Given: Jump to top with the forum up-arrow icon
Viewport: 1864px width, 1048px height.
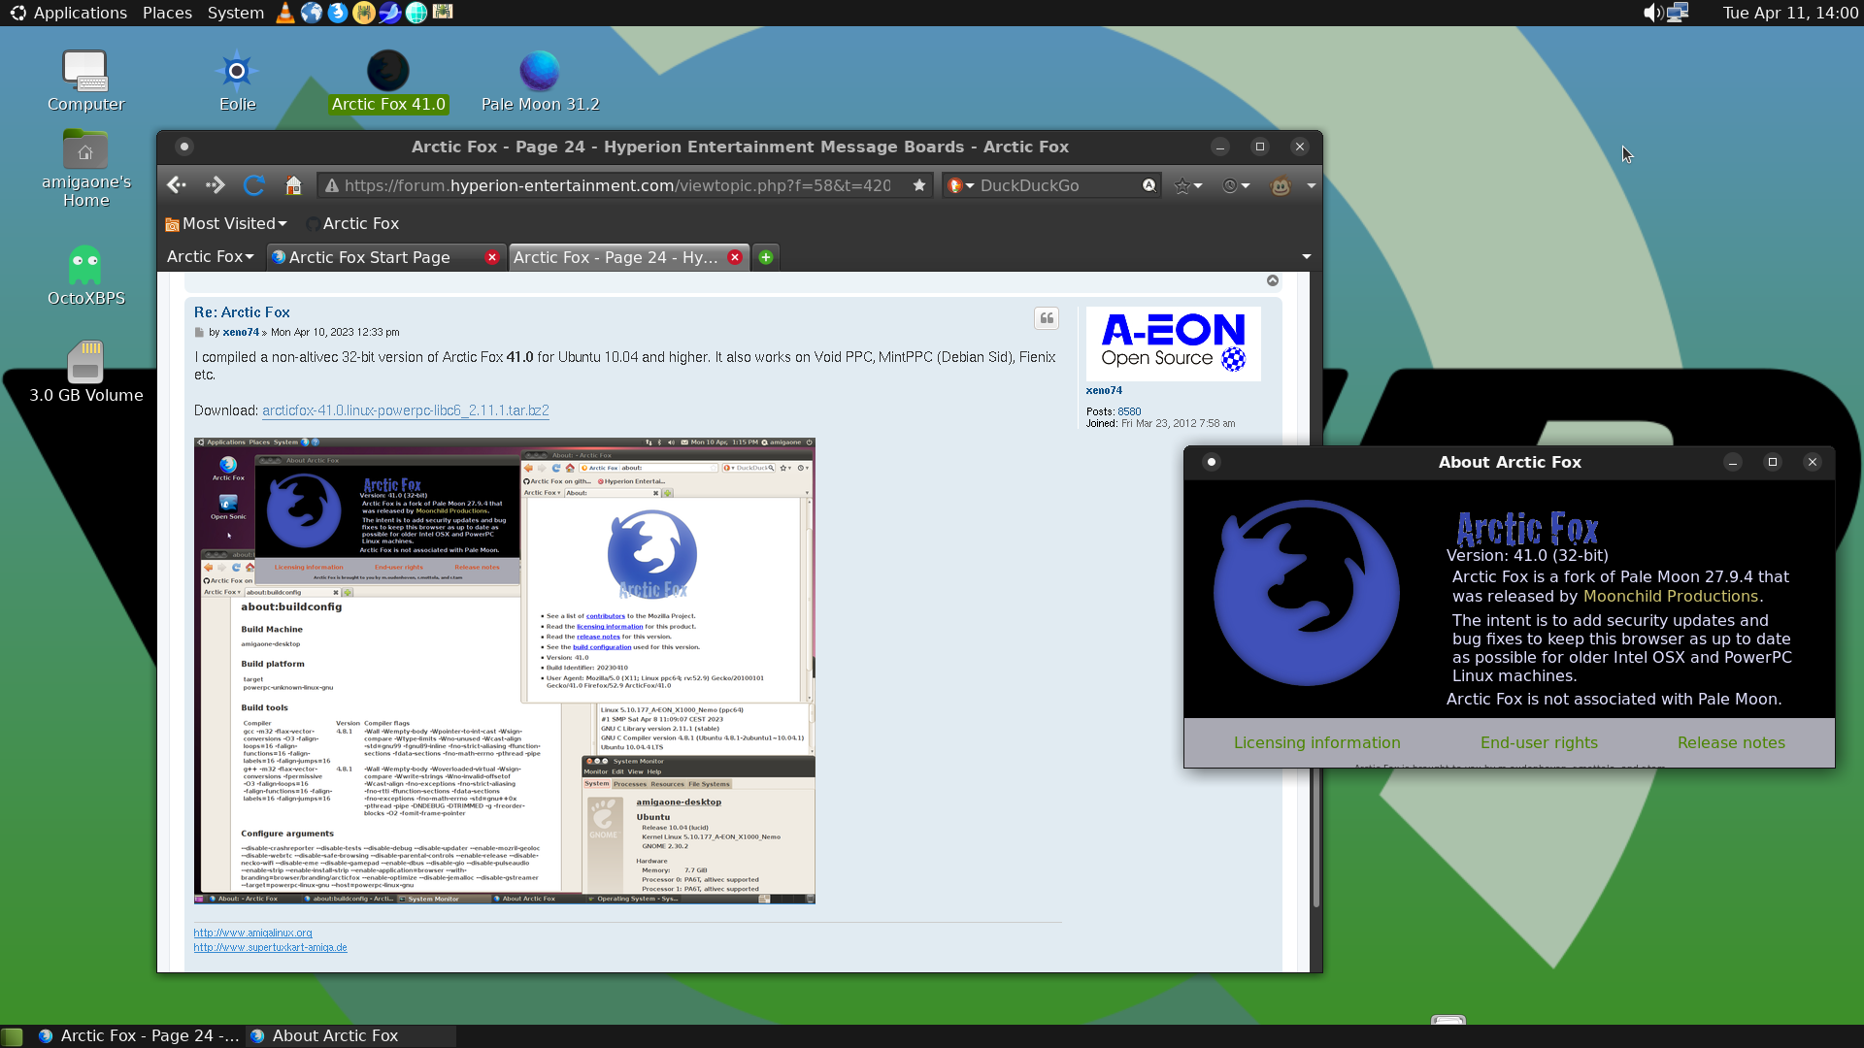Looking at the screenshot, I should (x=1273, y=280).
